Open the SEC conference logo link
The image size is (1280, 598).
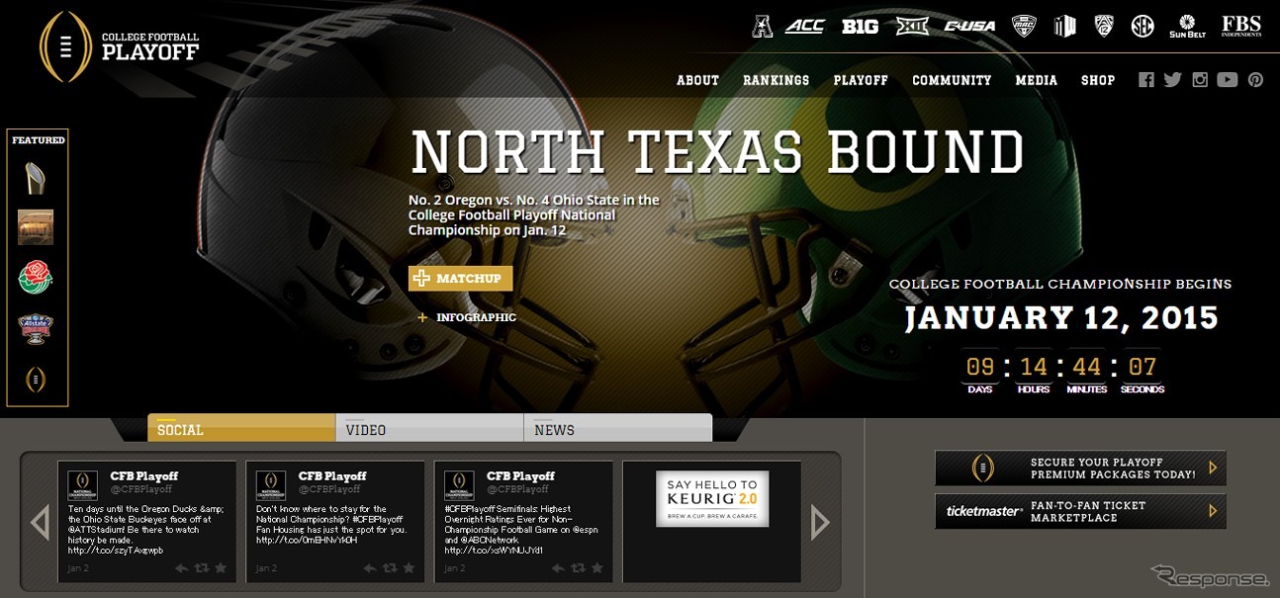click(x=1143, y=27)
